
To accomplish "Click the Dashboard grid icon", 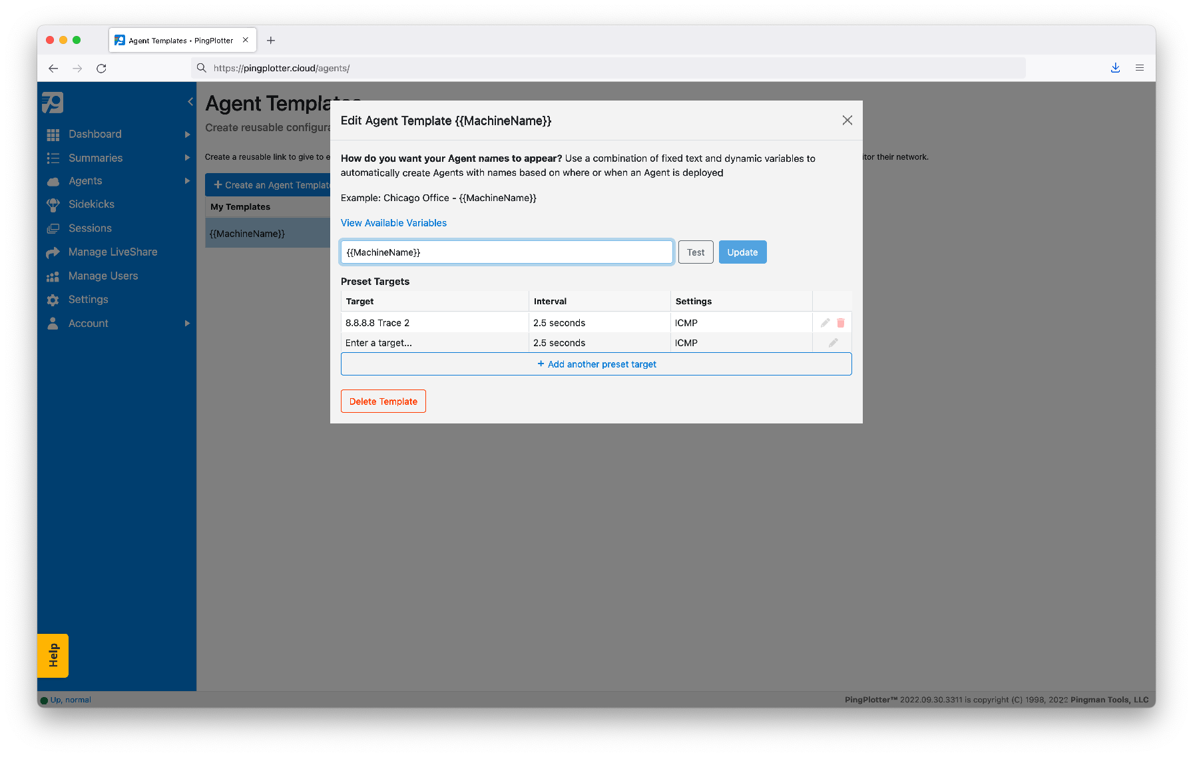I will point(53,134).
